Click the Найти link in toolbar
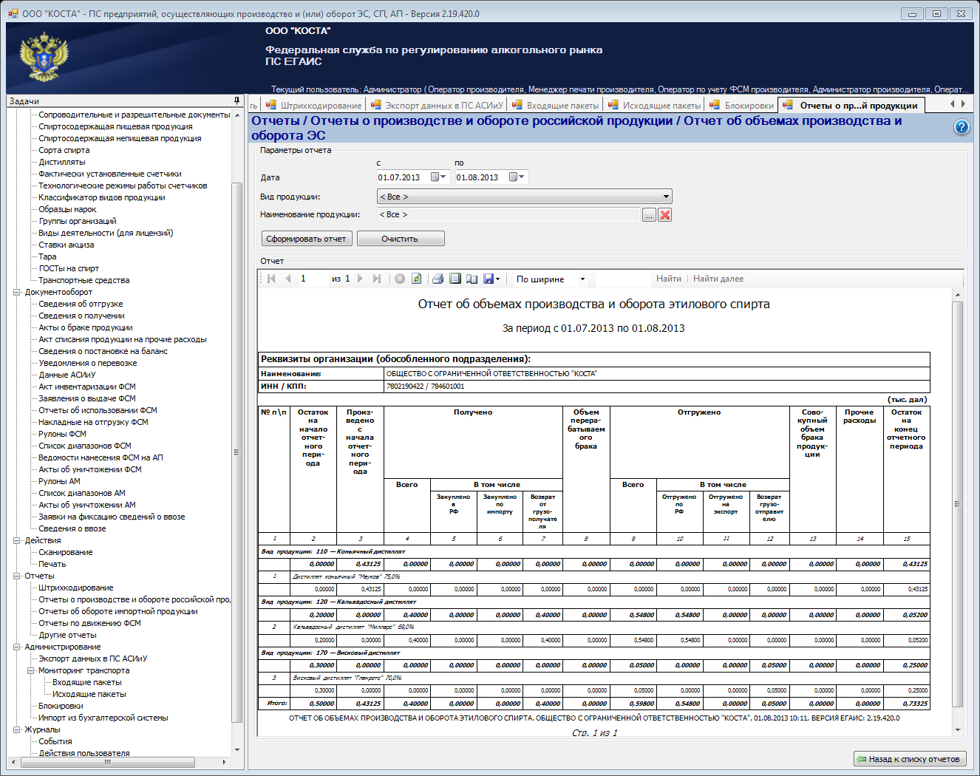Screen dimensions: 980x776 pyautogui.click(x=669, y=279)
